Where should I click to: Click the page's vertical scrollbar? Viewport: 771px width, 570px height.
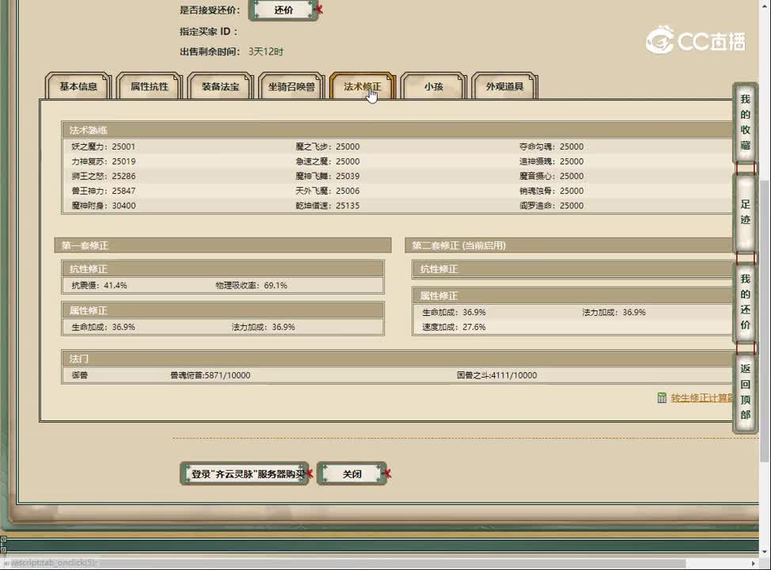tap(765, 317)
